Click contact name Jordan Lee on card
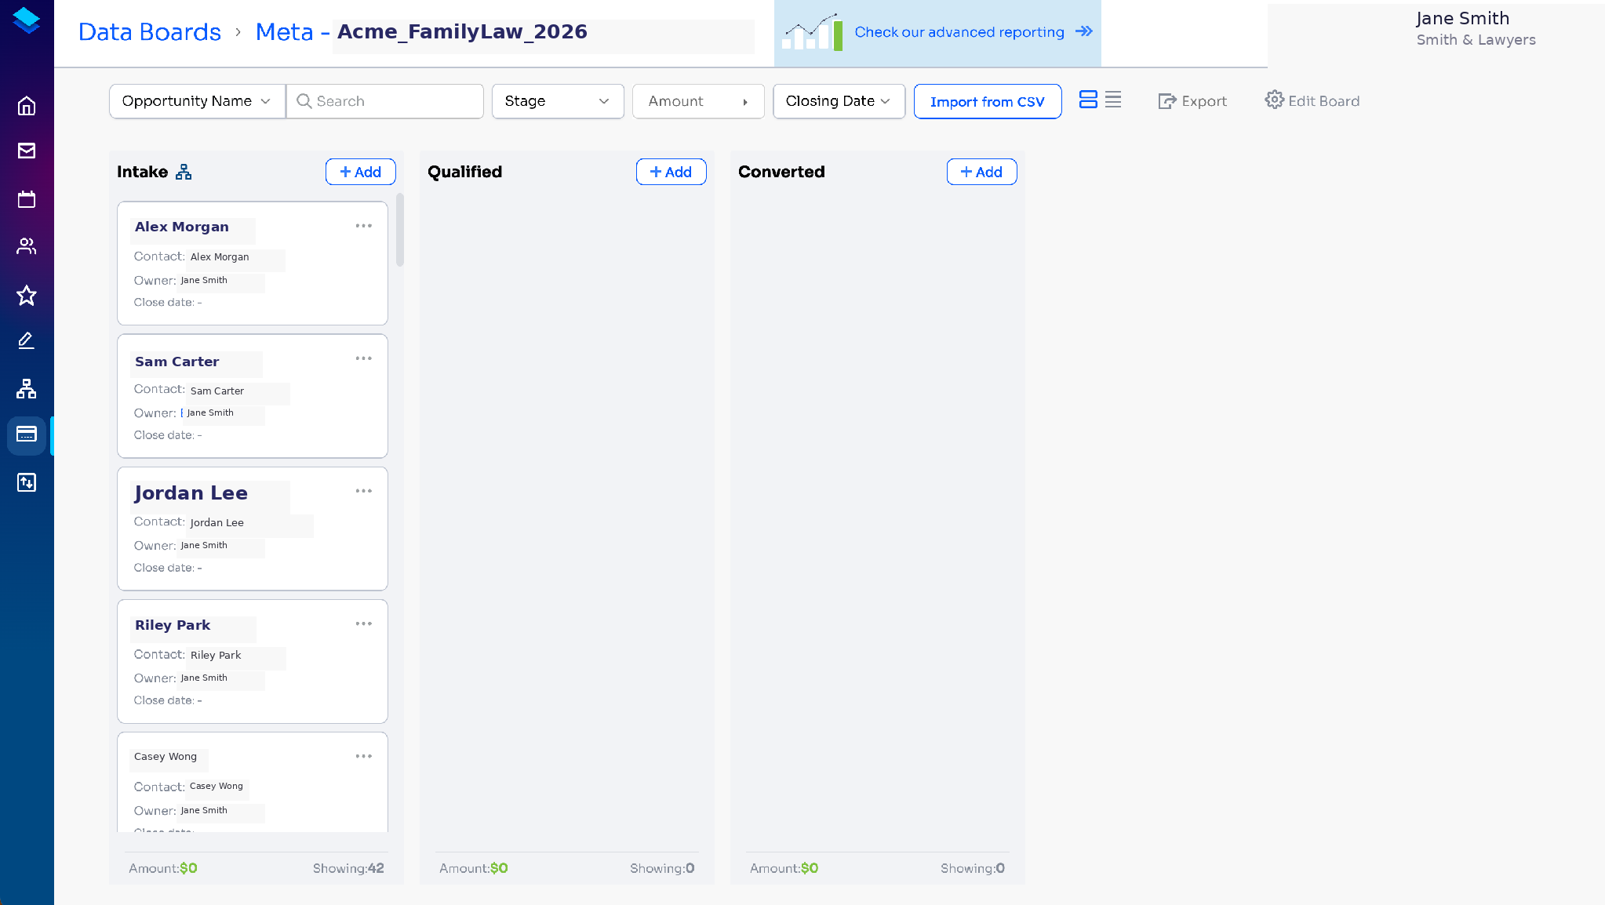 pyautogui.click(x=217, y=522)
